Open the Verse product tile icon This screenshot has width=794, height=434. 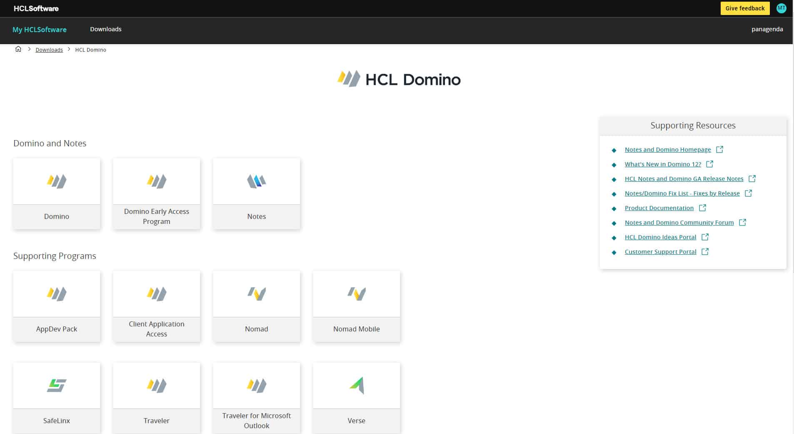point(357,385)
